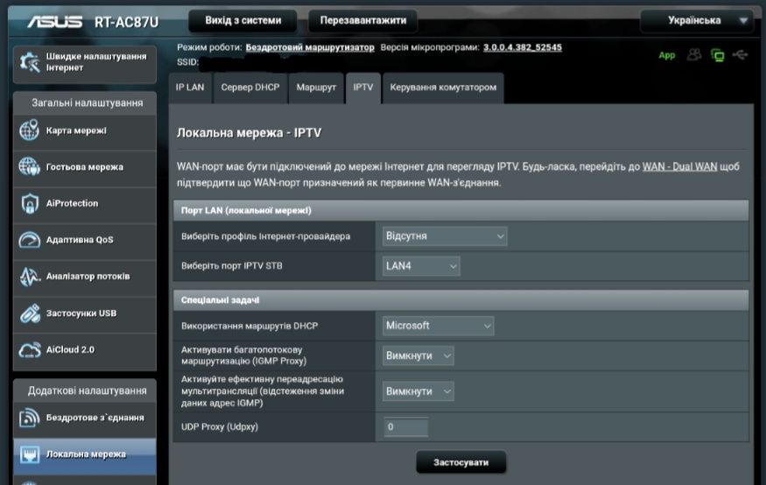Switch to the Маршрут tab

coord(316,88)
